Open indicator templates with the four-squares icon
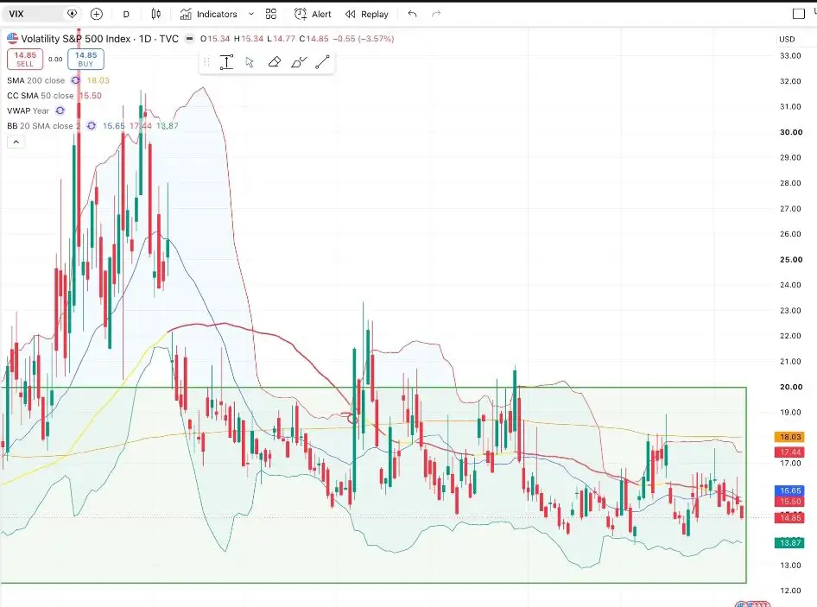Image resolution: width=817 pixels, height=607 pixels. tap(271, 14)
